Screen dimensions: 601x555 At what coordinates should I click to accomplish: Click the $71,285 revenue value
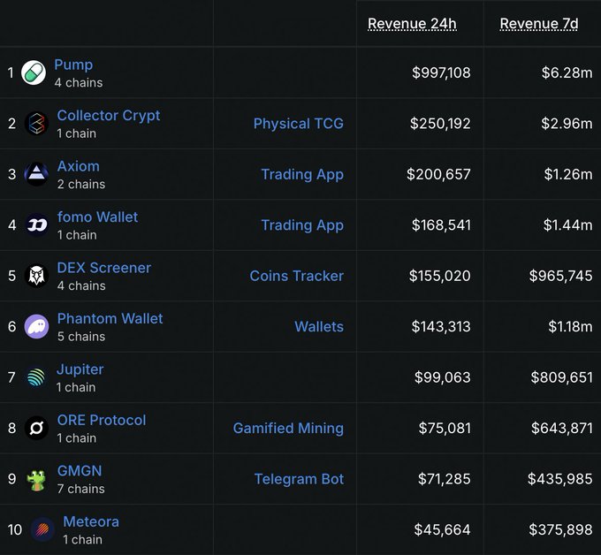click(444, 479)
